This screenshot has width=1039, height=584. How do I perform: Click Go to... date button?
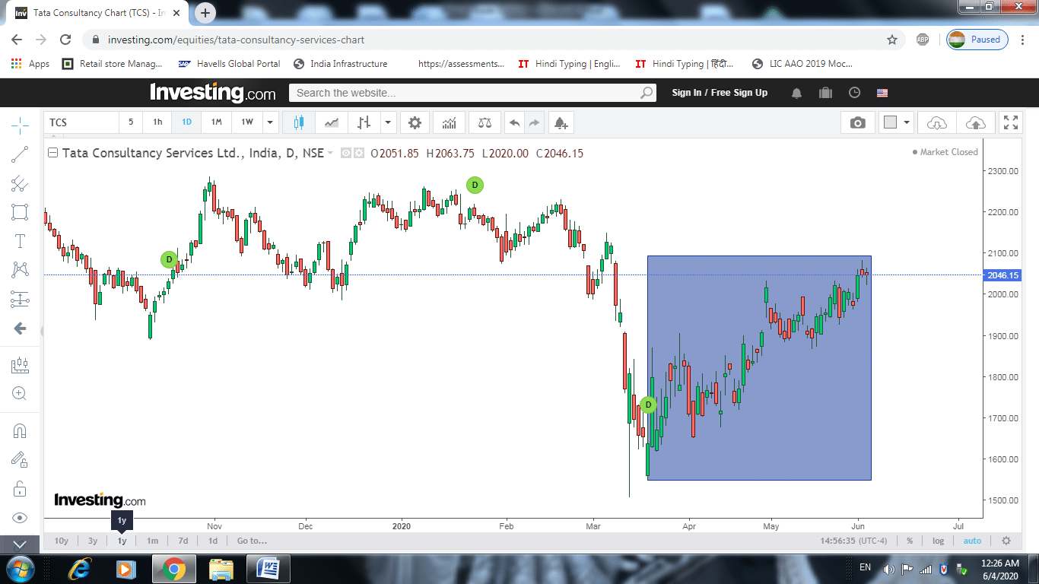(252, 541)
